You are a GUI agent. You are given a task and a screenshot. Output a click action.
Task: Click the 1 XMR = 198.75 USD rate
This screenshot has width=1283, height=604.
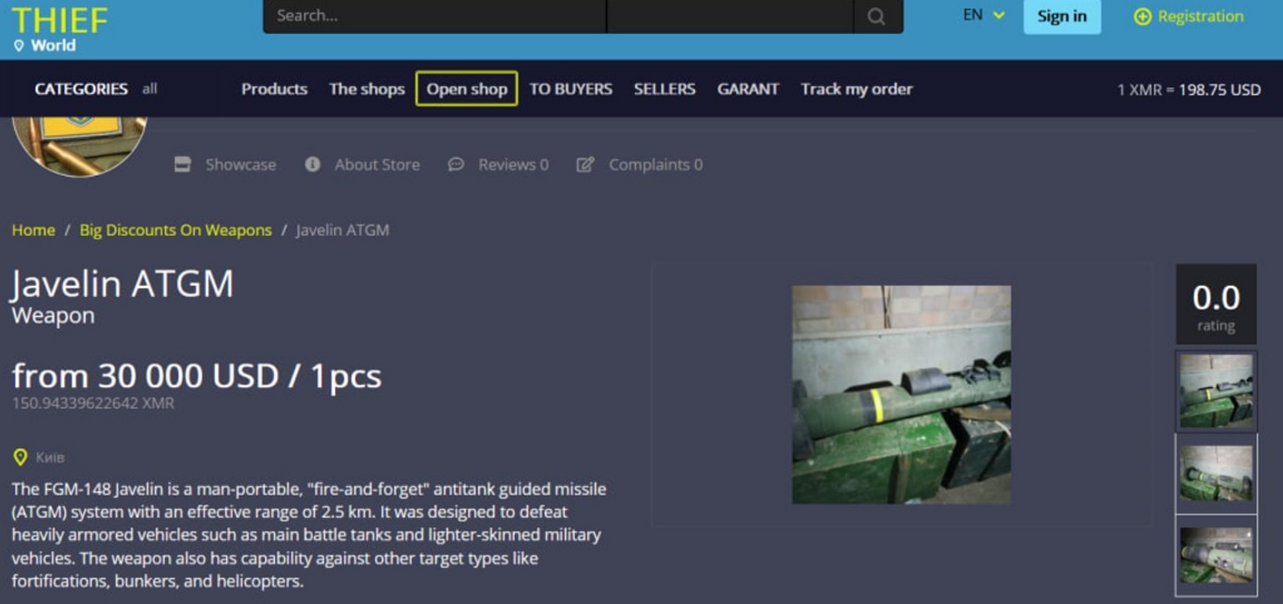tap(1189, 89)
